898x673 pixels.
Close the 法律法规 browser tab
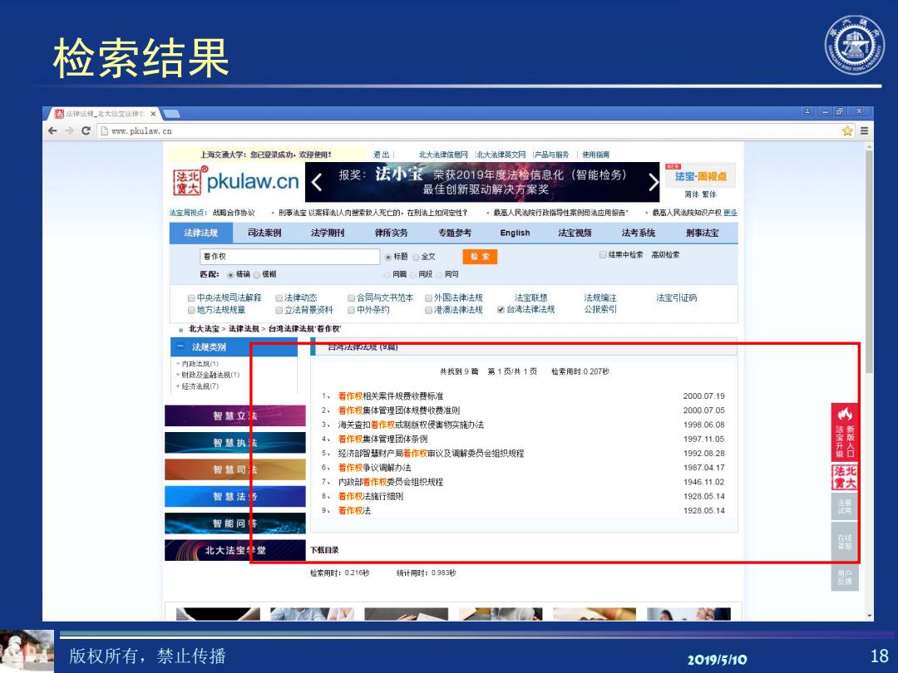[153, 114]
